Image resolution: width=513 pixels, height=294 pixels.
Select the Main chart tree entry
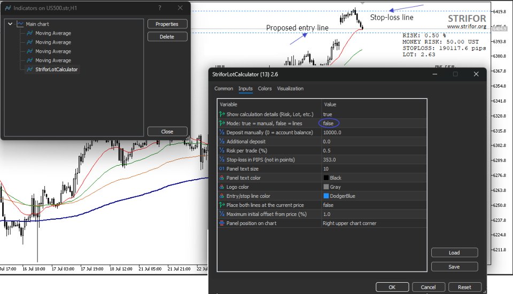click(37, 24)
